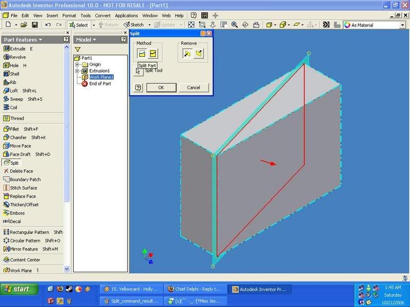Open the model browser filter icon
Viewport: 410px width, 307px height.
point(78,49)
